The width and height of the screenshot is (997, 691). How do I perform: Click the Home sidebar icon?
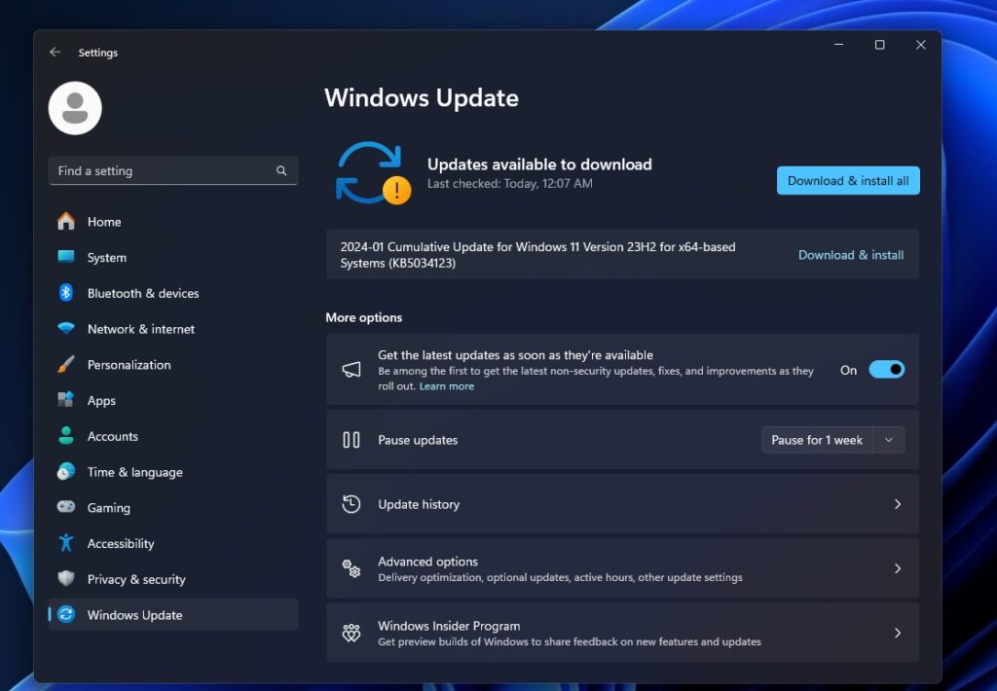pyautogui.click(x=67, y=222)
